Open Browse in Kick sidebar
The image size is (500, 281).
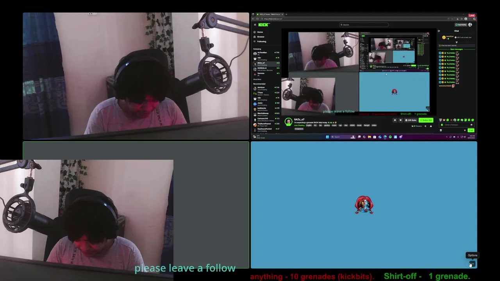(259, 37)
